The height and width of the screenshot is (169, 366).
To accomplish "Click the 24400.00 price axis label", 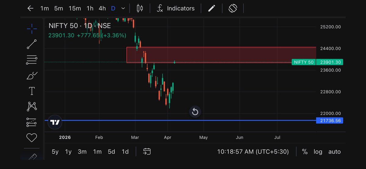I will pos(330,48).
